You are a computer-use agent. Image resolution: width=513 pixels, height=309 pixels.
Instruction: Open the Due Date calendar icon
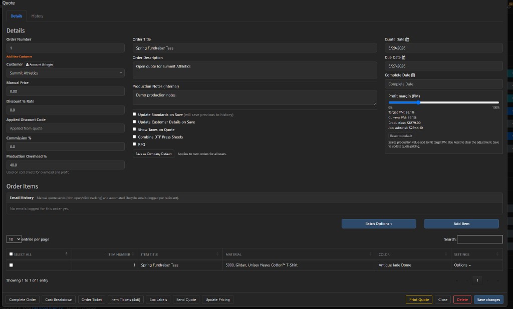pos(403,57)
